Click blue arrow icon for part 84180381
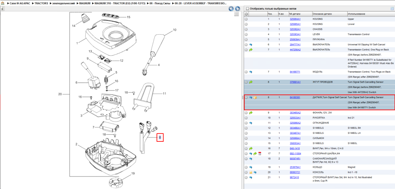Viewport: 395px width, 189px height. (x=251, y=97)
